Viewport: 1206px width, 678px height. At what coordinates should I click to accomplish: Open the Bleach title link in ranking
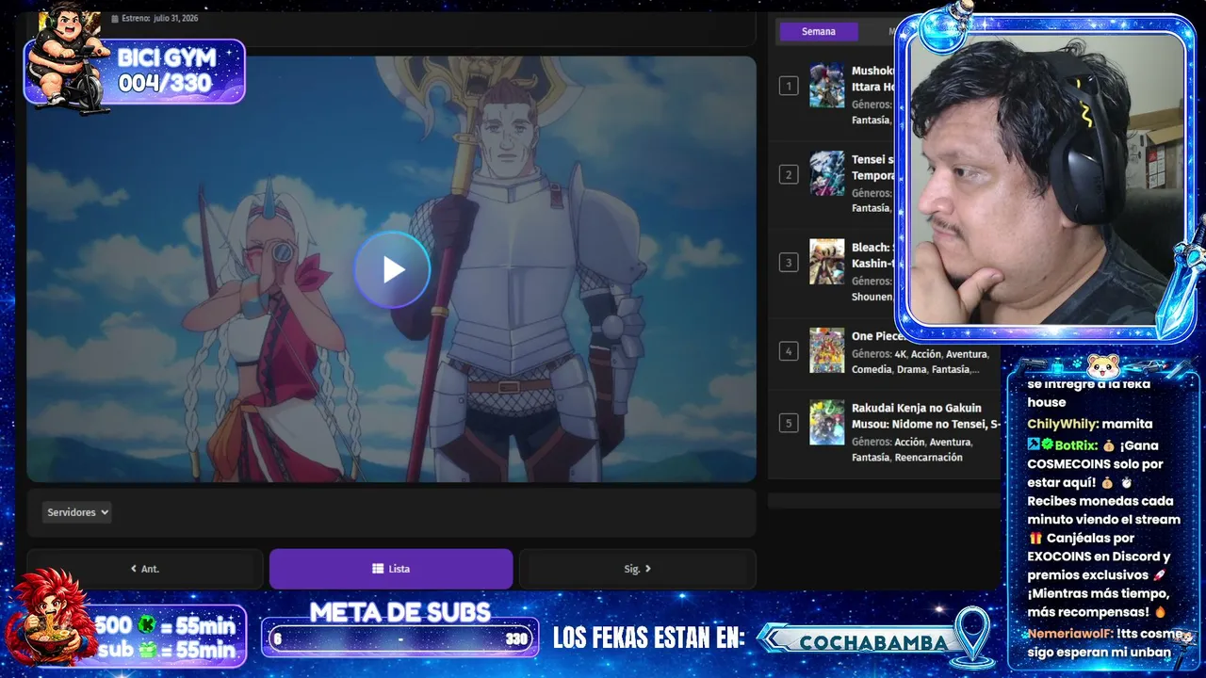[x=872, y=255]
